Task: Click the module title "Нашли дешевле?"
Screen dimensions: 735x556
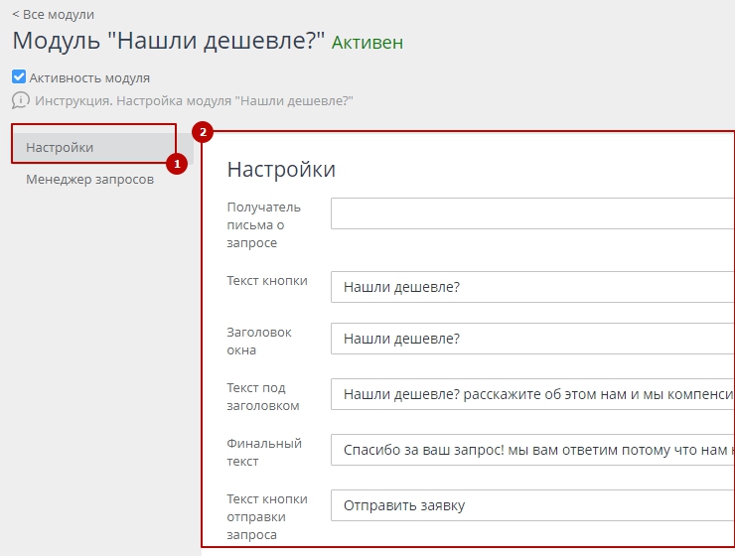Action: coord(169,42)
